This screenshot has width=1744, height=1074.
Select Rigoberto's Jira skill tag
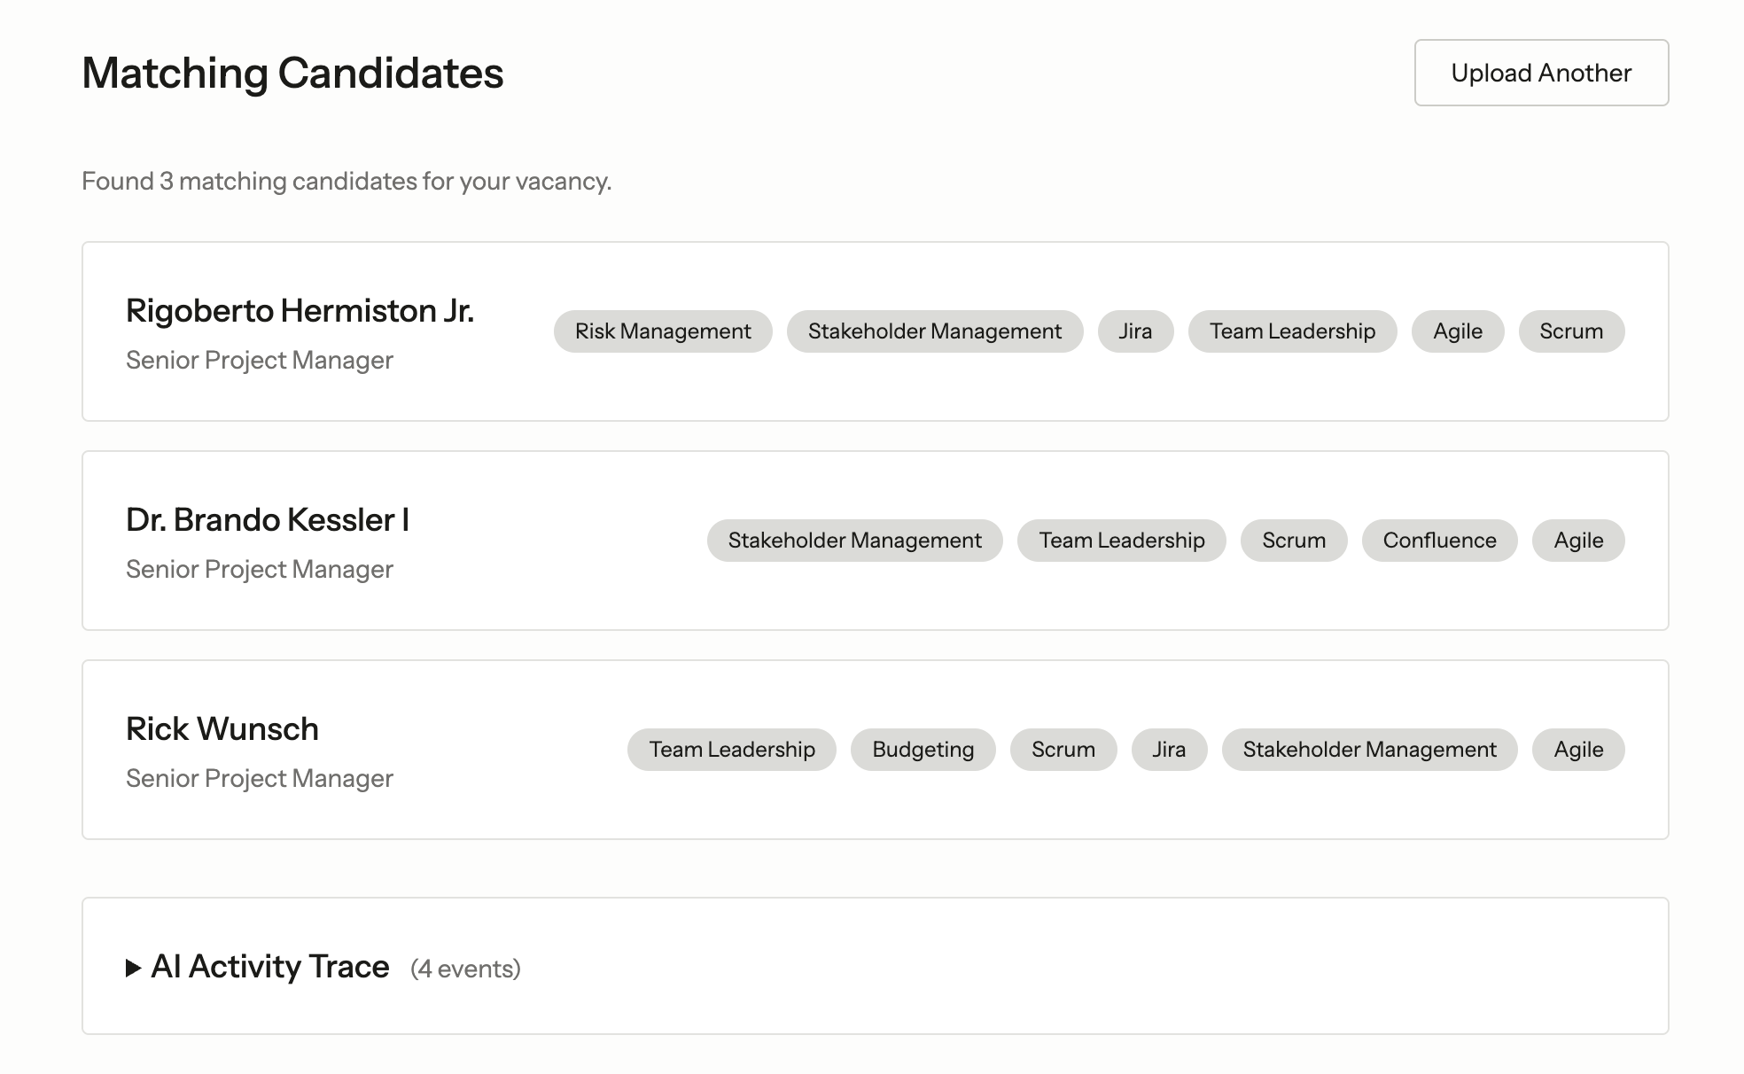[1135, 331]
